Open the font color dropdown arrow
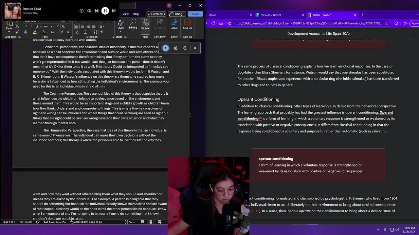The image size is (419, 235). pos(48,32)
